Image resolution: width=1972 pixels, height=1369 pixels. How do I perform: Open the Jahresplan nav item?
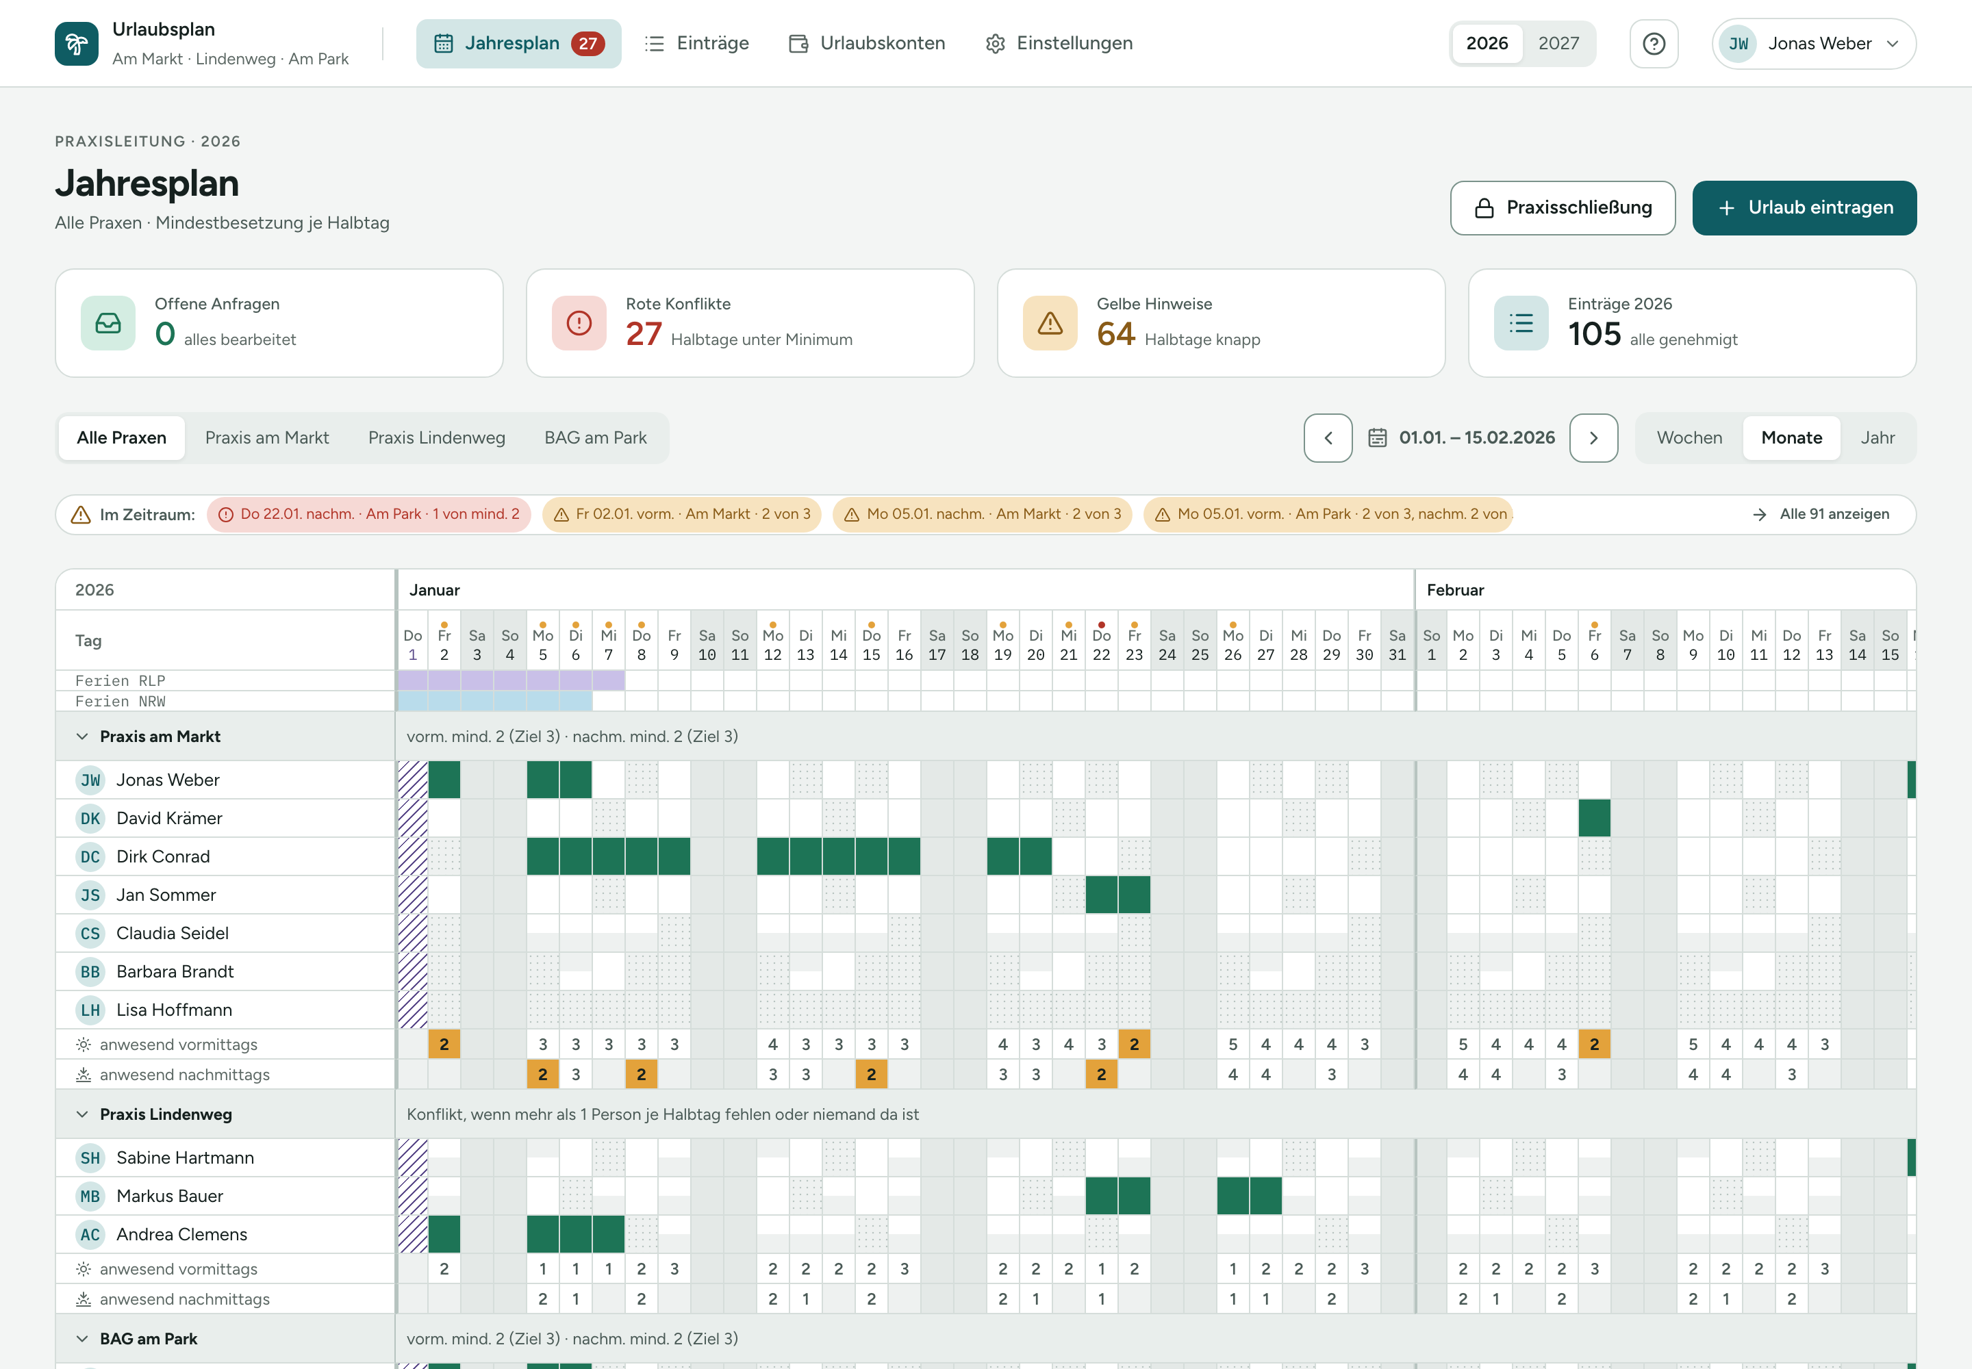(518, 44)
